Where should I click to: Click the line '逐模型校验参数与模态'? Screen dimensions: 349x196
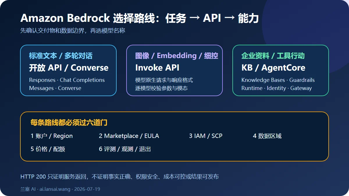(x=161, y=88)
